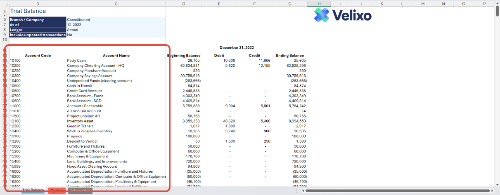
Task: Click the Ending Balance column heading
Action: pyautogui.click(x=290, y=55)
